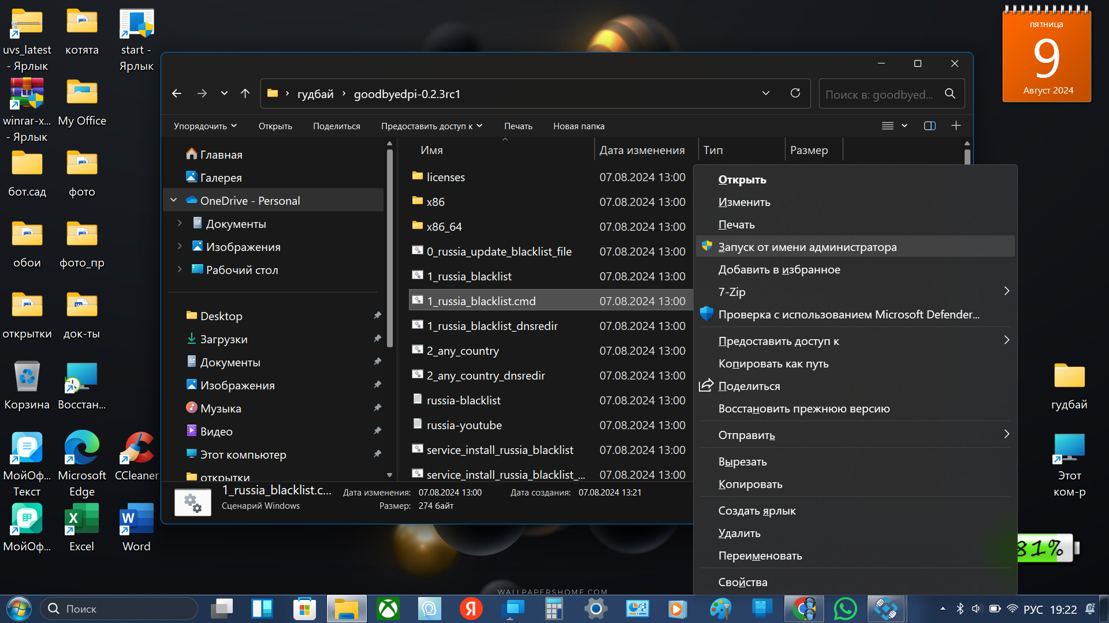The image size is (1109, 623).
Task: Choose Добавить в избранное
Action: coord(855,269)
